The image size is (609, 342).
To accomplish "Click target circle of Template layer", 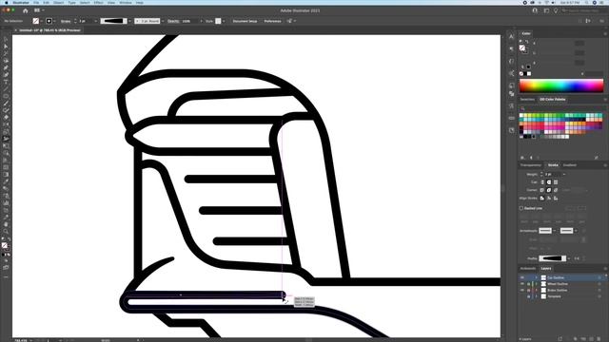I will pyautogui.click(x=599, y=296).
